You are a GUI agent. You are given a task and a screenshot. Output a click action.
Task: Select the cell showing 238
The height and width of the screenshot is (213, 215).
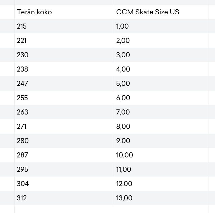click(x=22, y=69)
